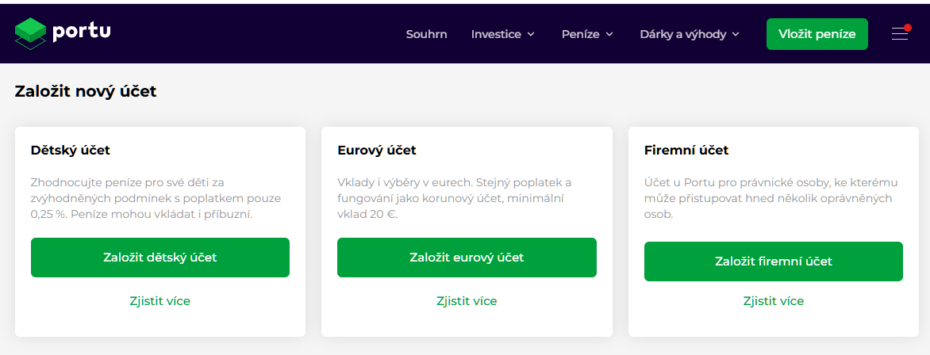Open Zjistit více under Dětský účet
This screenshot has width=930, height=355.
click(160, 301)
